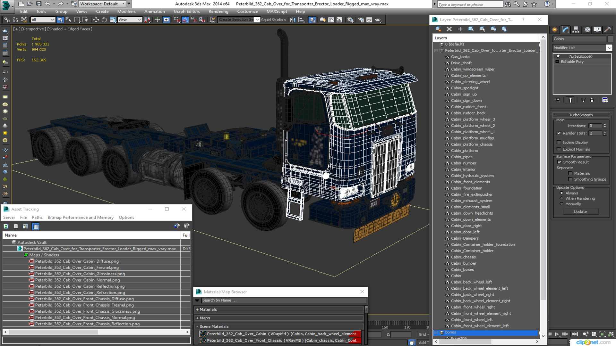Select the Cabin_door_left layer item

(x=465, y=232)
